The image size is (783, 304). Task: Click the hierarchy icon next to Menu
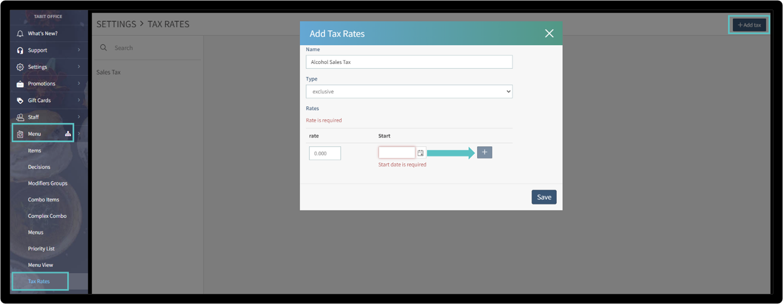pos(68,134)
